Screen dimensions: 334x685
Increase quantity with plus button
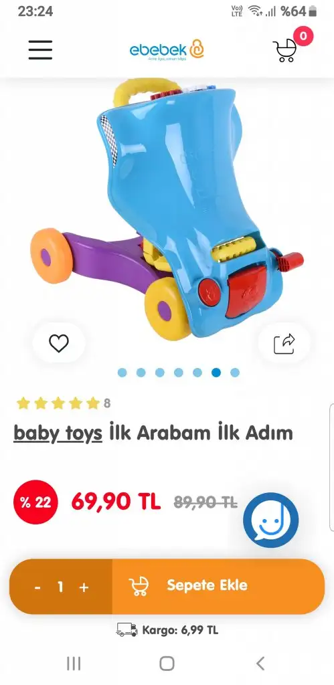(x=84, y=587)
